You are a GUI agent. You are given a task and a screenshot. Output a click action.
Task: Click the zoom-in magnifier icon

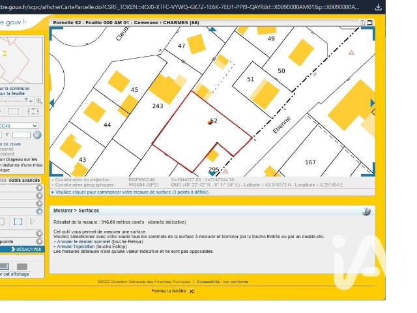(x=39, y=101)
